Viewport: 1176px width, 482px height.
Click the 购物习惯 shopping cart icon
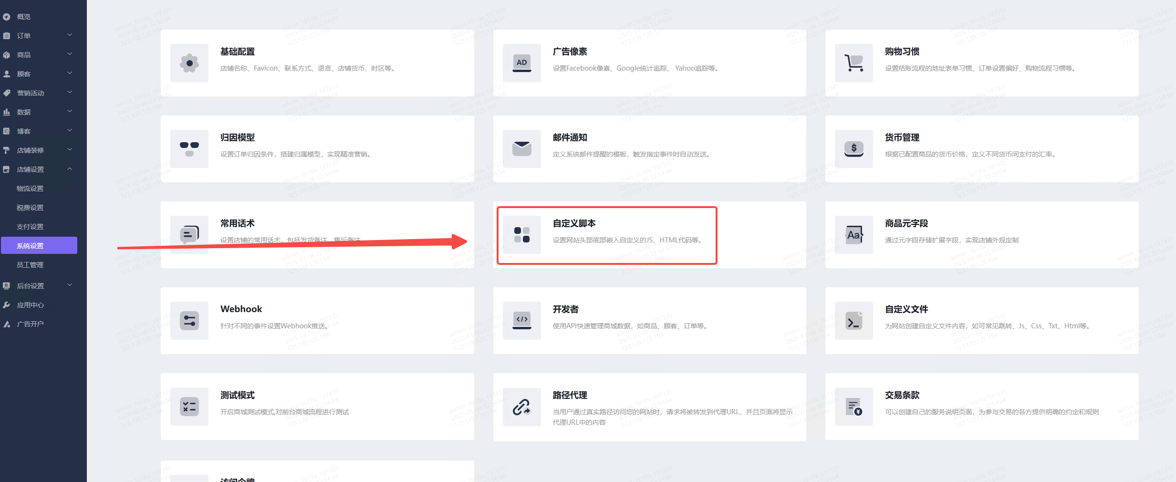(x=854, y=63)
